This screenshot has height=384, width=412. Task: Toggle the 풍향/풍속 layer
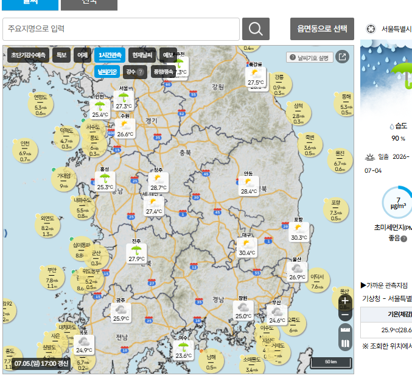[x=163, y=72]
